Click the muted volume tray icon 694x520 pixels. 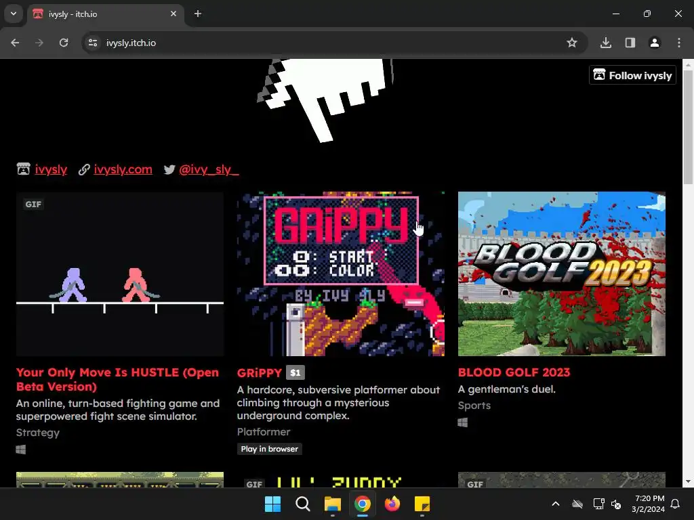point(615,504)
